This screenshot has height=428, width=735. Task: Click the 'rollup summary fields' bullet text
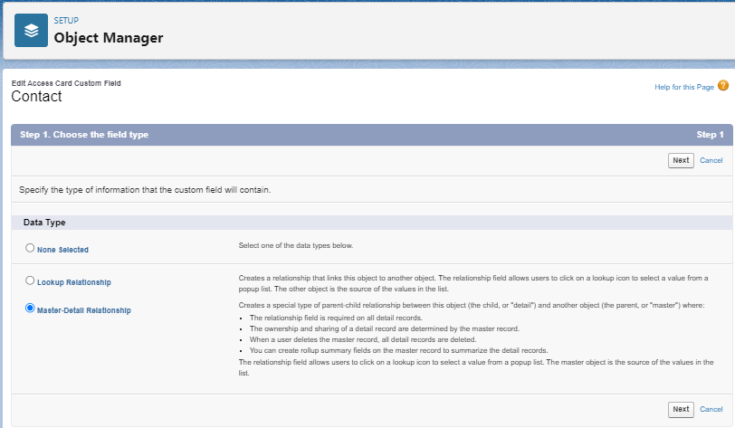click(398, 350)
